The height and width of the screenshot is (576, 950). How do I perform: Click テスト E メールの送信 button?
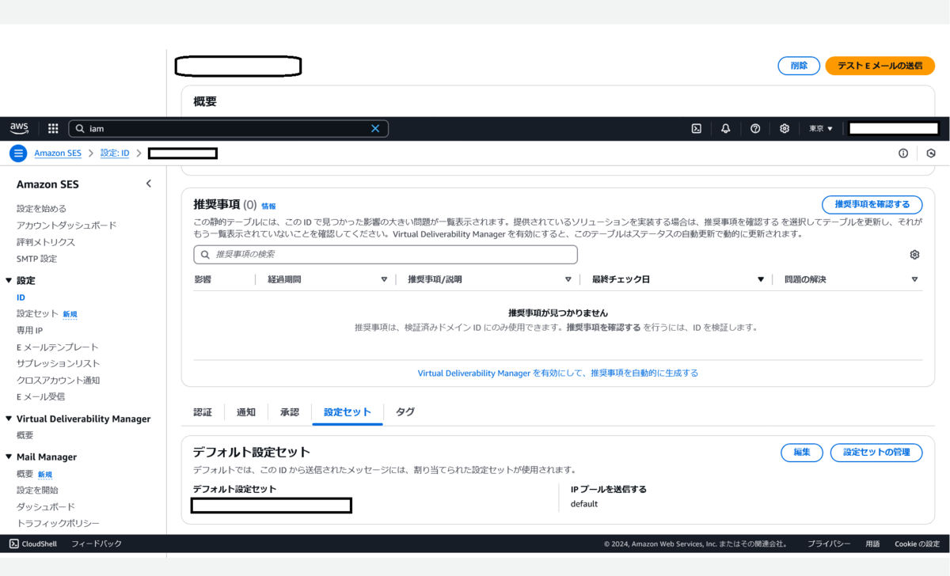(x=880, y=66)
